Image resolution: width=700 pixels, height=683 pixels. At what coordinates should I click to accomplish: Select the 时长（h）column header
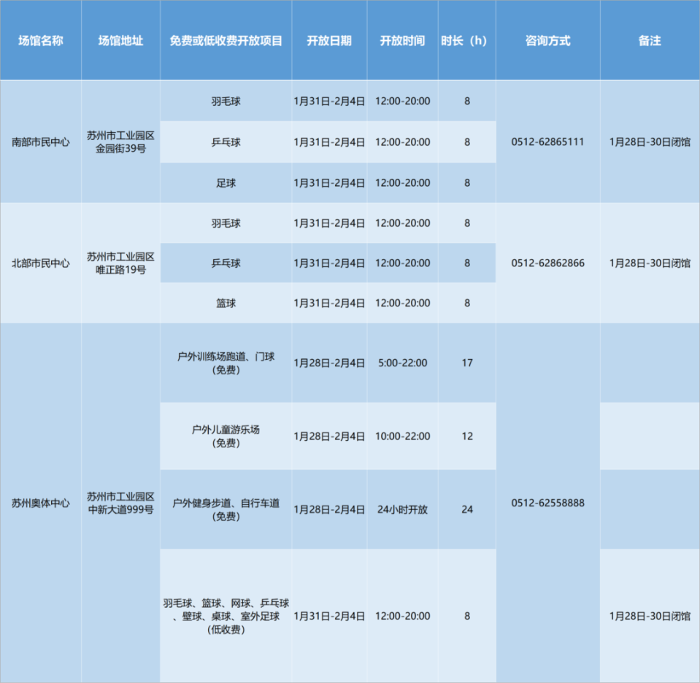tap(466, 41)
